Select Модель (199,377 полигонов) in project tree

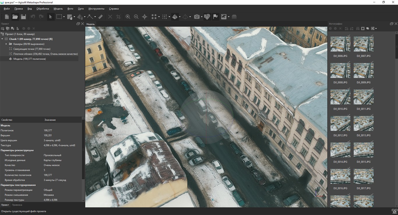[29, 59]
